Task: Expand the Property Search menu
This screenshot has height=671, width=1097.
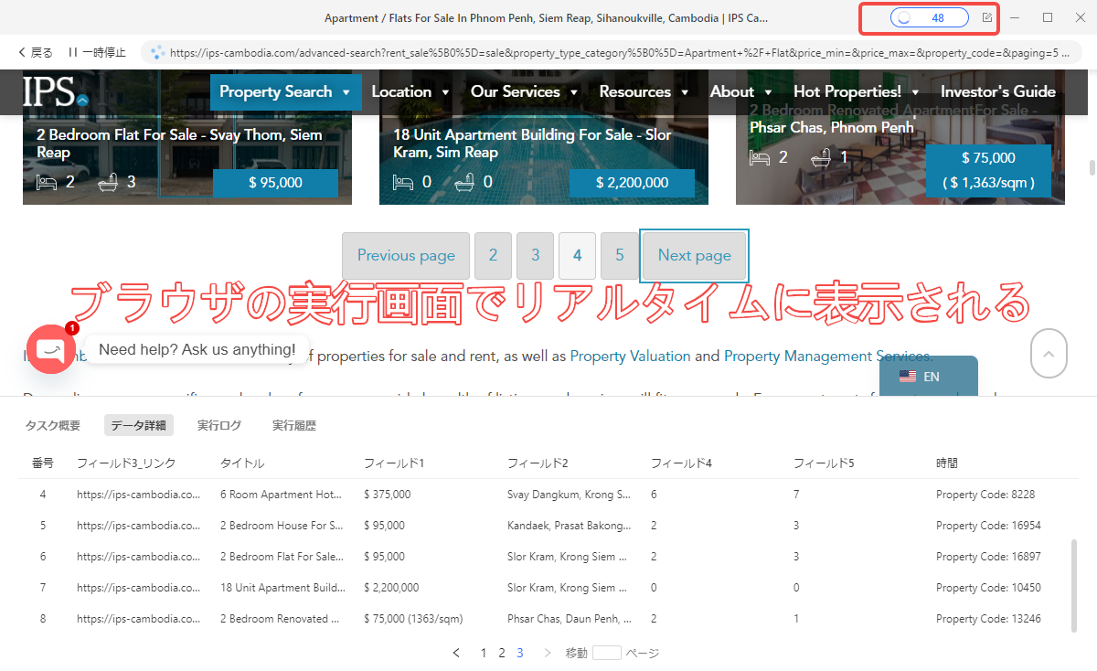Action: click(284, 92)
